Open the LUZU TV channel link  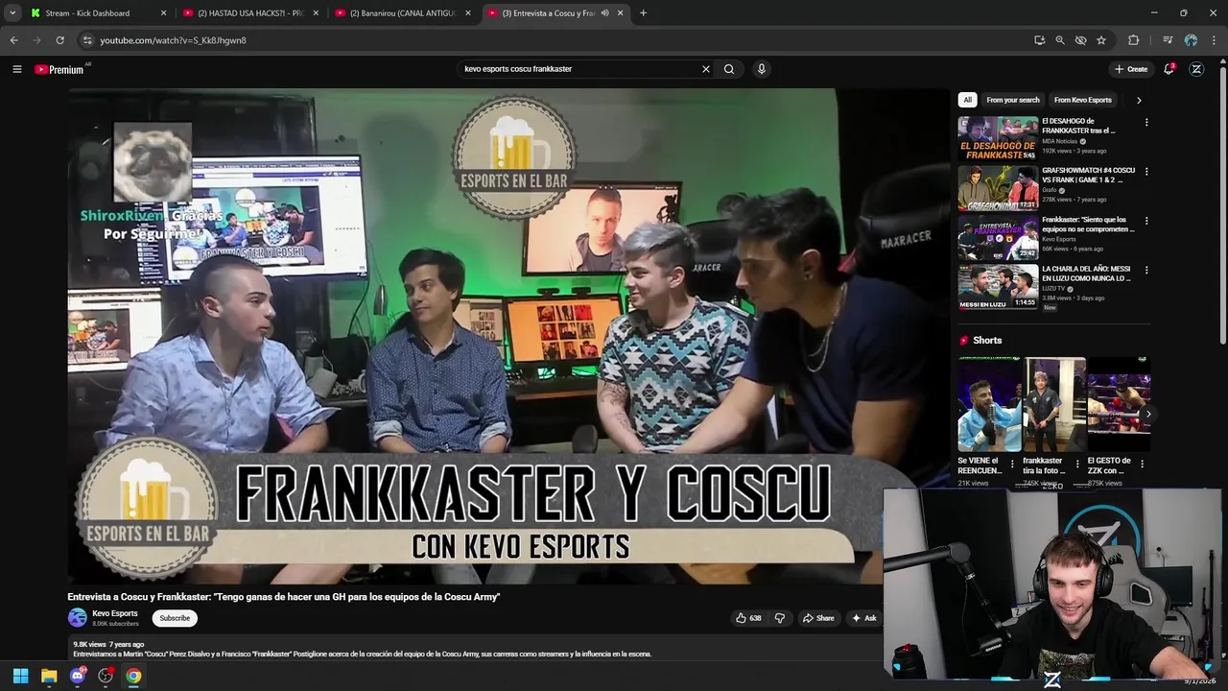[1053, 288]
